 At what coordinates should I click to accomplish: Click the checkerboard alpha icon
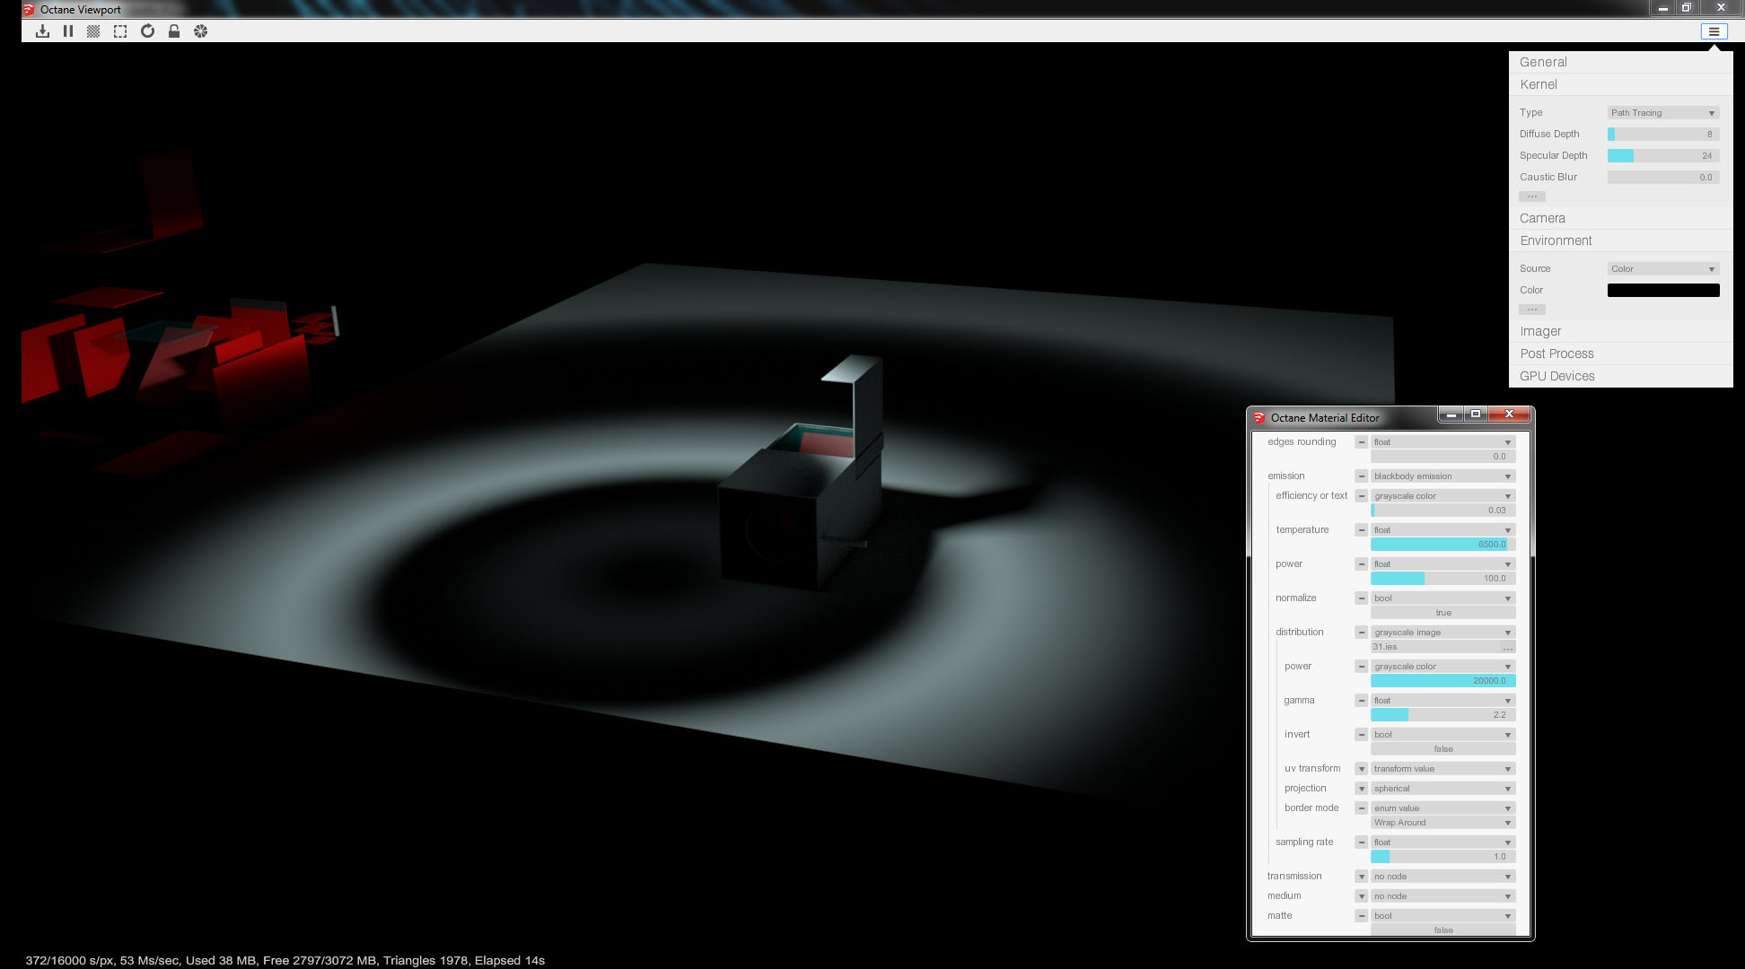pyautogui.click(x=93, y=31)
